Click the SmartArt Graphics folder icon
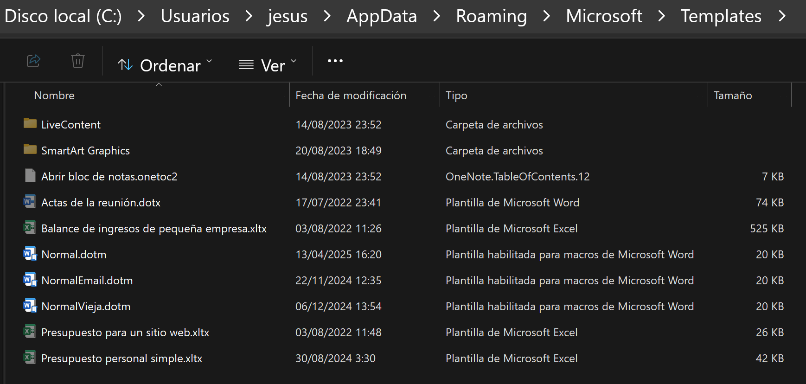 (30, 149)
